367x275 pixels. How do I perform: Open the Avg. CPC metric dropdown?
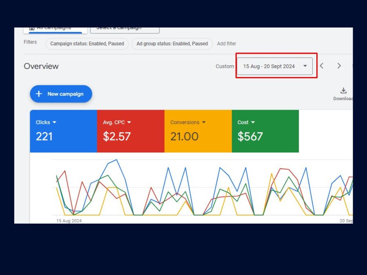[x=129, y=122]
